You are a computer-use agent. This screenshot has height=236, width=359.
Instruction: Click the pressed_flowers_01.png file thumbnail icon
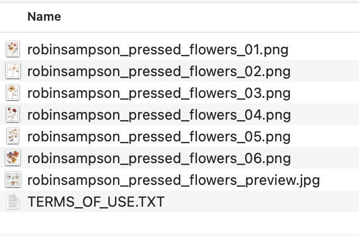pyautogui.click(x=13, y=49)
